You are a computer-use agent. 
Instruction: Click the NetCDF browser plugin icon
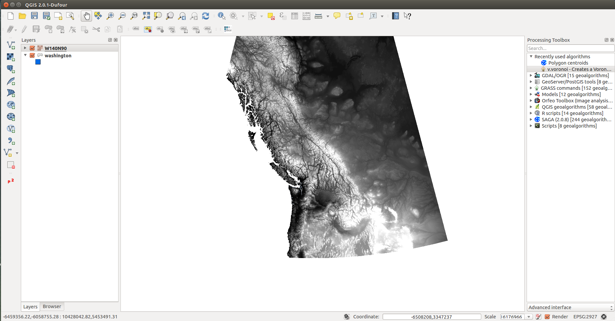(228, 29)
